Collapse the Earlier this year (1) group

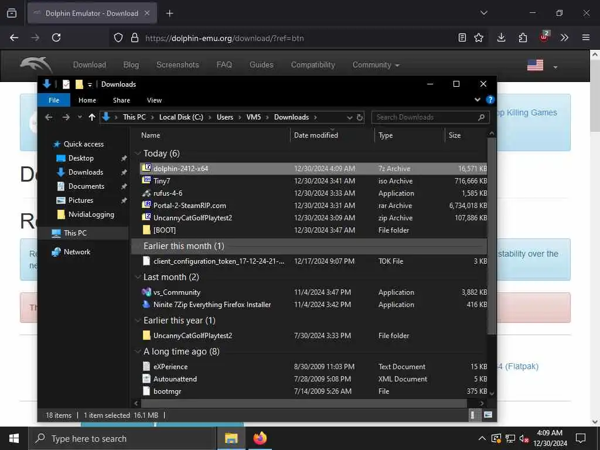[138, 321]
